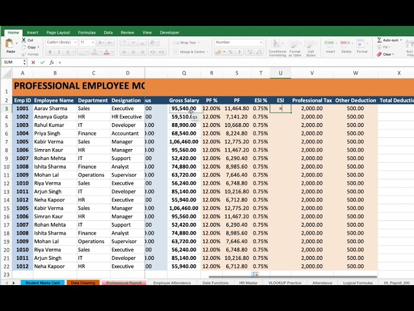Align text left
The image size is (414, 311).
124,52
